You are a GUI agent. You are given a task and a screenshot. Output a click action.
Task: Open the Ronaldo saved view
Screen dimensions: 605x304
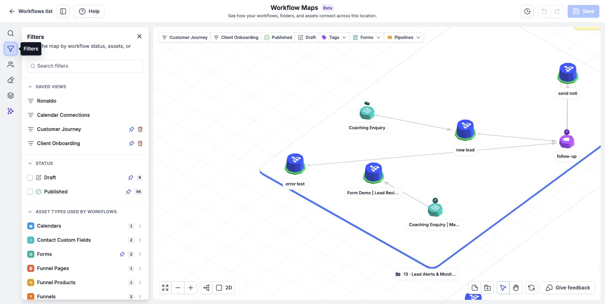(x=85, y=101)
